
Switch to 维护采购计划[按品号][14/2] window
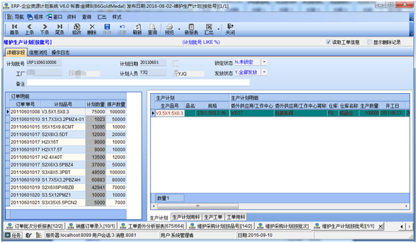(x=221, y=226)
